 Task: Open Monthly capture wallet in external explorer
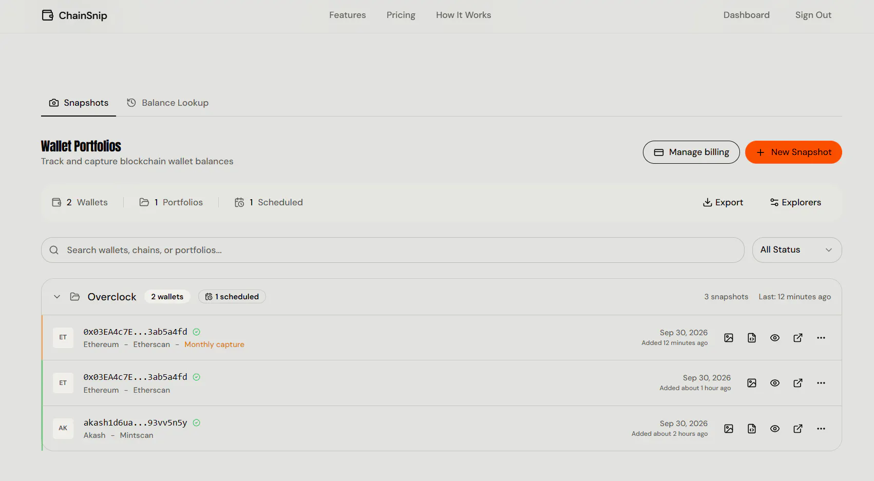click(x=798, y=338)
